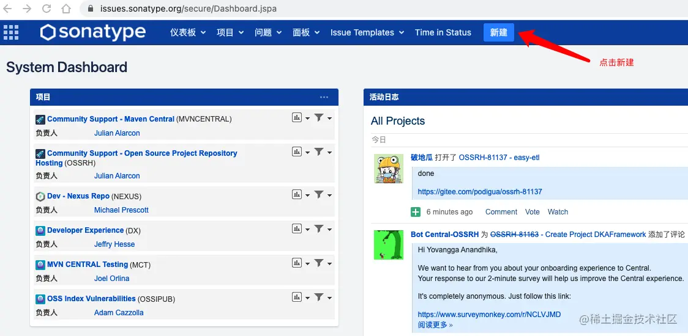688x336 pixels.
Task: Click the Bot Central-OSSRH tree avatar
Action: coord(388,245)
